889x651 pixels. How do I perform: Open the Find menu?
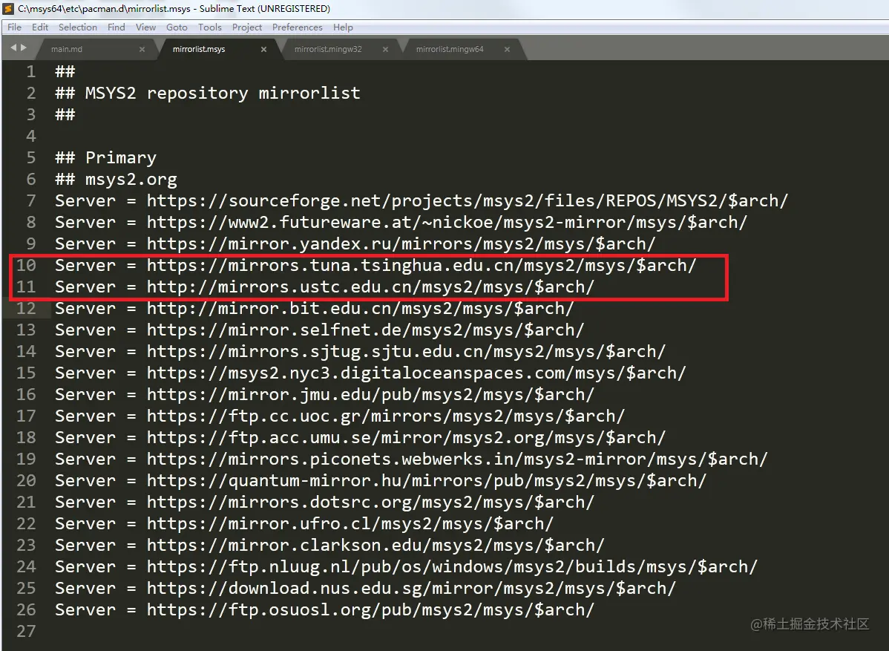[x=116, y=27]
